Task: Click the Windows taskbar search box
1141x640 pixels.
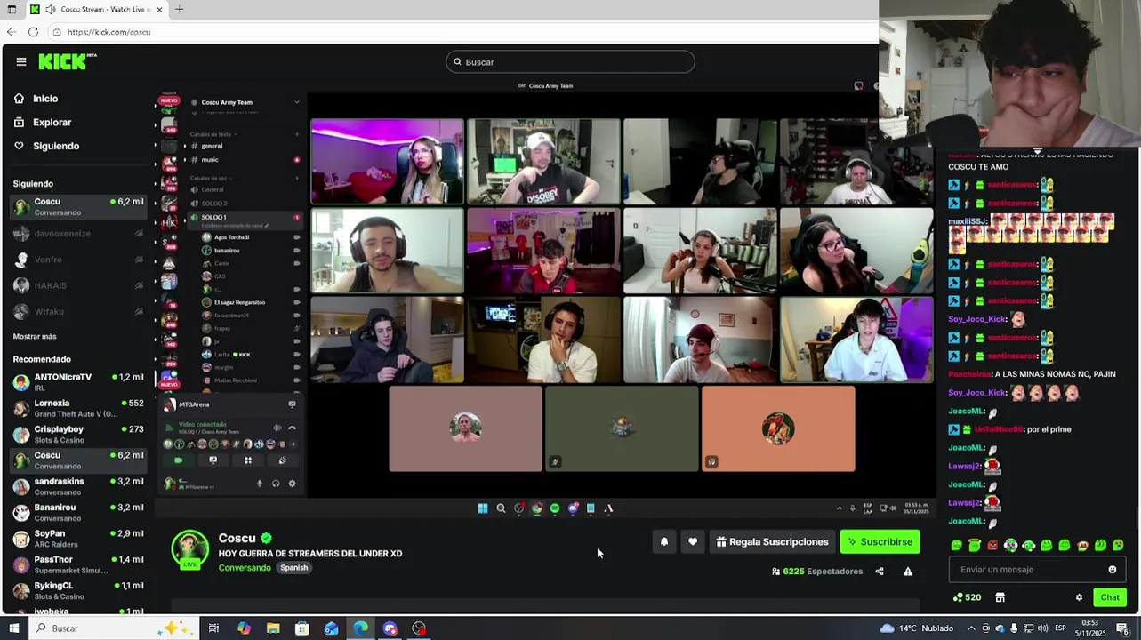Action: click(114, 628)
